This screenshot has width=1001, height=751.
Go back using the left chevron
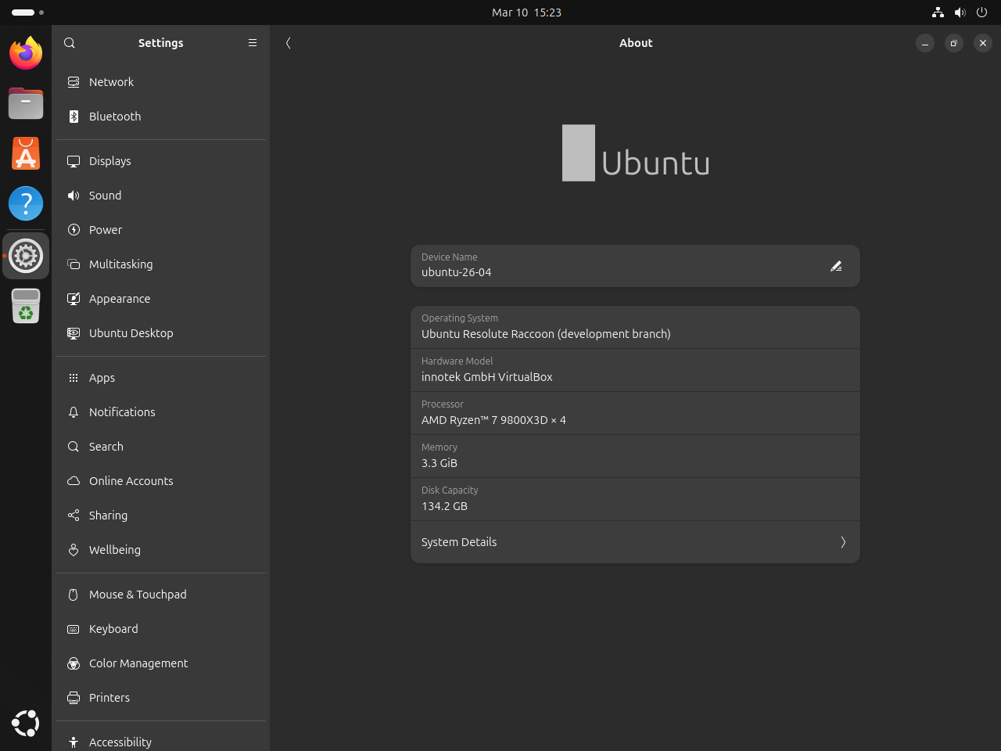click(288, 43)
